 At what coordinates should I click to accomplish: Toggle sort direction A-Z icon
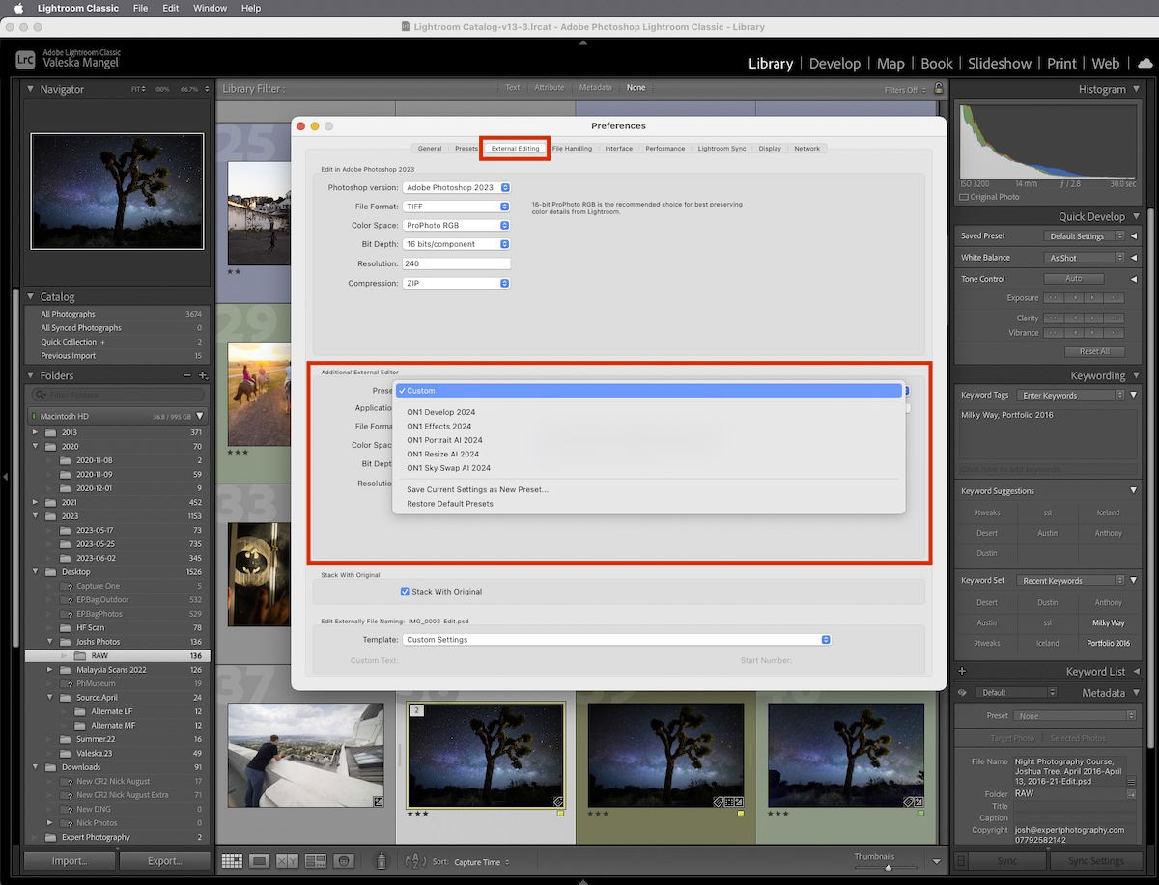pos(415,861)
